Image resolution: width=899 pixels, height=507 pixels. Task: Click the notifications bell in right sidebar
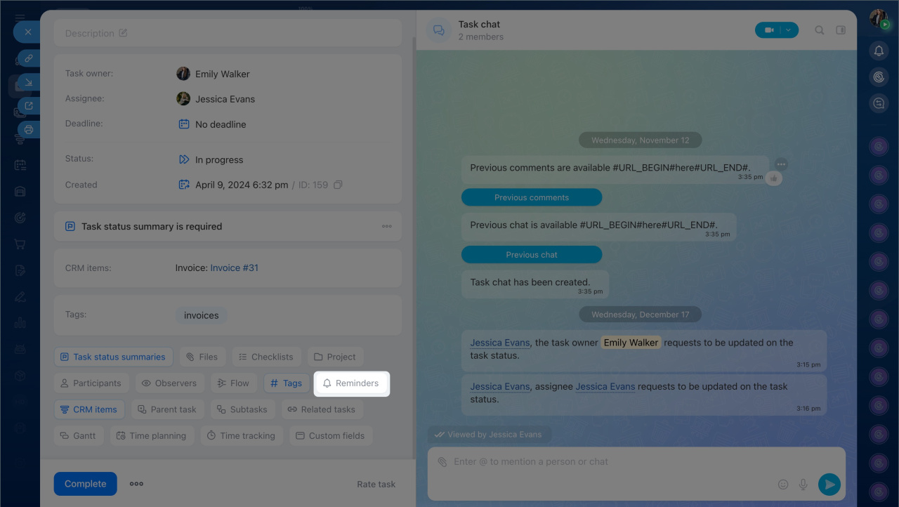[x=879, y=51]
